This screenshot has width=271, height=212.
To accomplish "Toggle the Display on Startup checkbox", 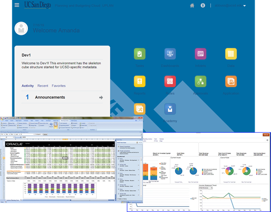I will 118,199.
